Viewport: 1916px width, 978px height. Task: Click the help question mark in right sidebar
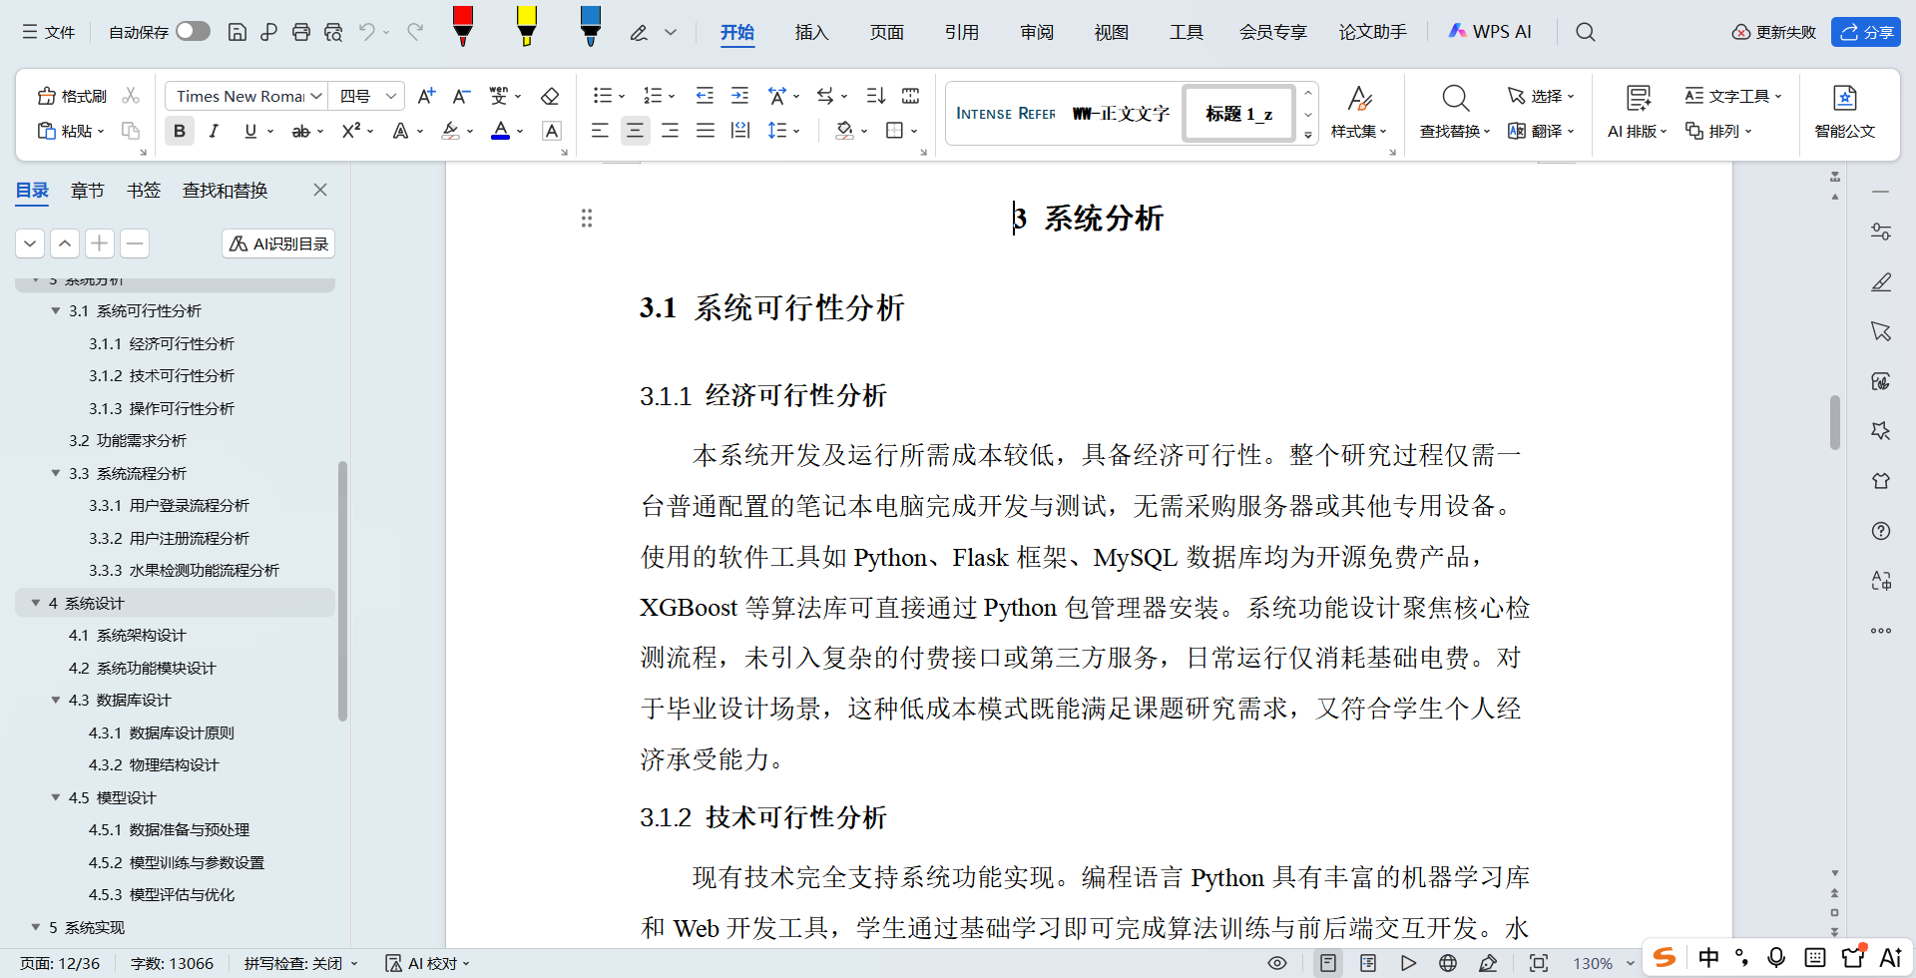(1881, 531)
